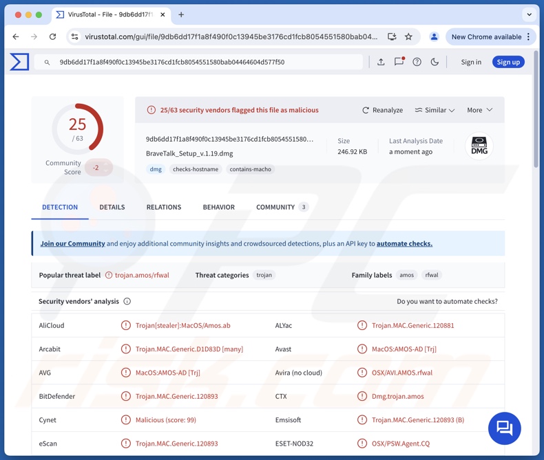Viewport: 544px width, 460px height.
Task: Click the Sign up button
Action: point(508,62)
